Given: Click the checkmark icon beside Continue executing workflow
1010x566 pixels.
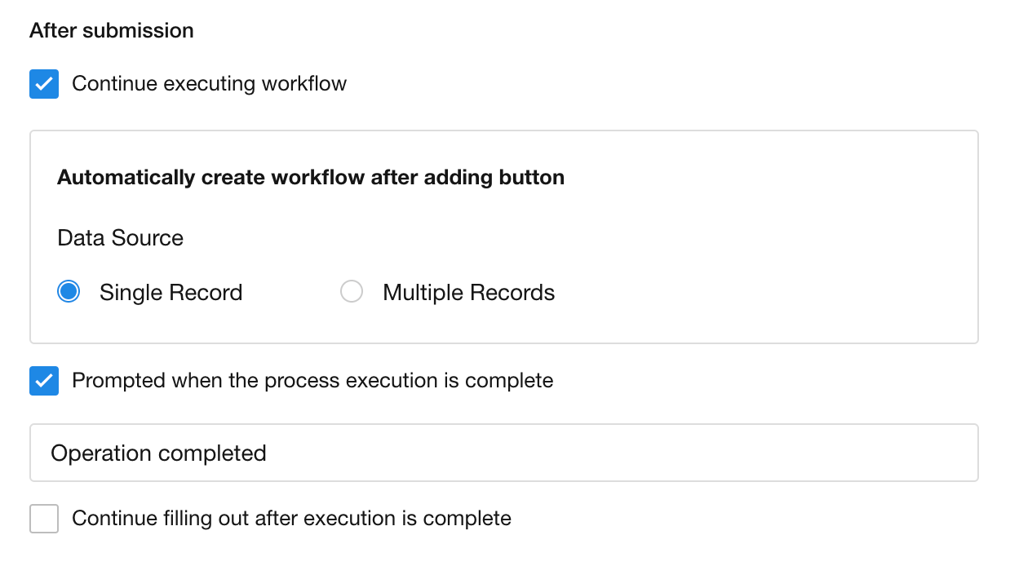Looking at the screenshot, I should tap(44, 84).
